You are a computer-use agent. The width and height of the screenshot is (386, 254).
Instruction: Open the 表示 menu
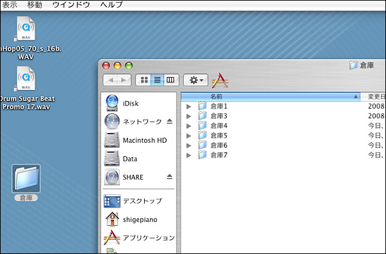click(10, 5)
